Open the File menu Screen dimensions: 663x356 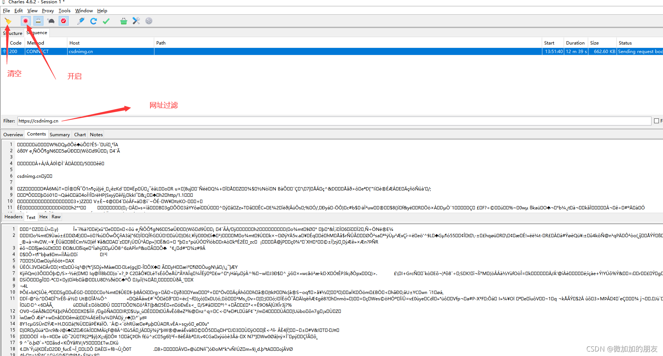click(6, 11)
